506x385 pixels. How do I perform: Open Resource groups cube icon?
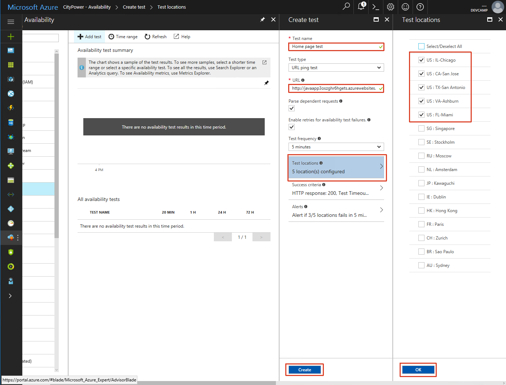click(x=11, y=79)
